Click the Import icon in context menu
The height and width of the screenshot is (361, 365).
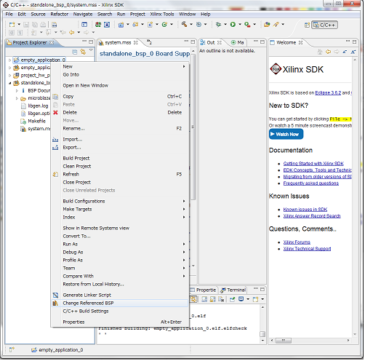click(55, 140)
